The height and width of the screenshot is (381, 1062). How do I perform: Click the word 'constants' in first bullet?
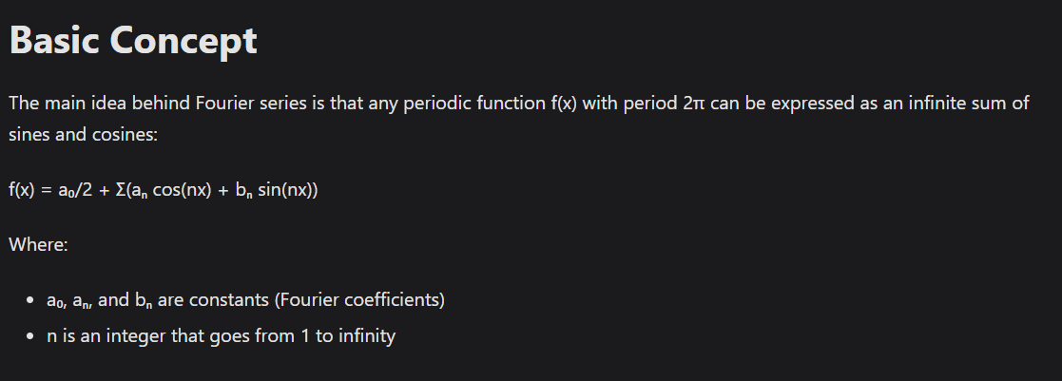click(228, 300)
